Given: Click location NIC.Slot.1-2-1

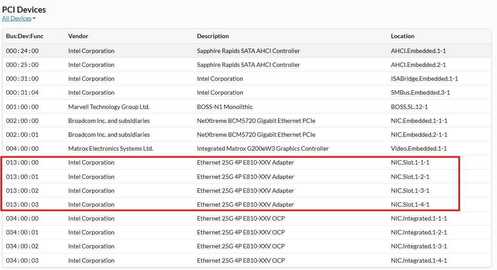Looking at the screenshot, I should click(x=410, y=177).
